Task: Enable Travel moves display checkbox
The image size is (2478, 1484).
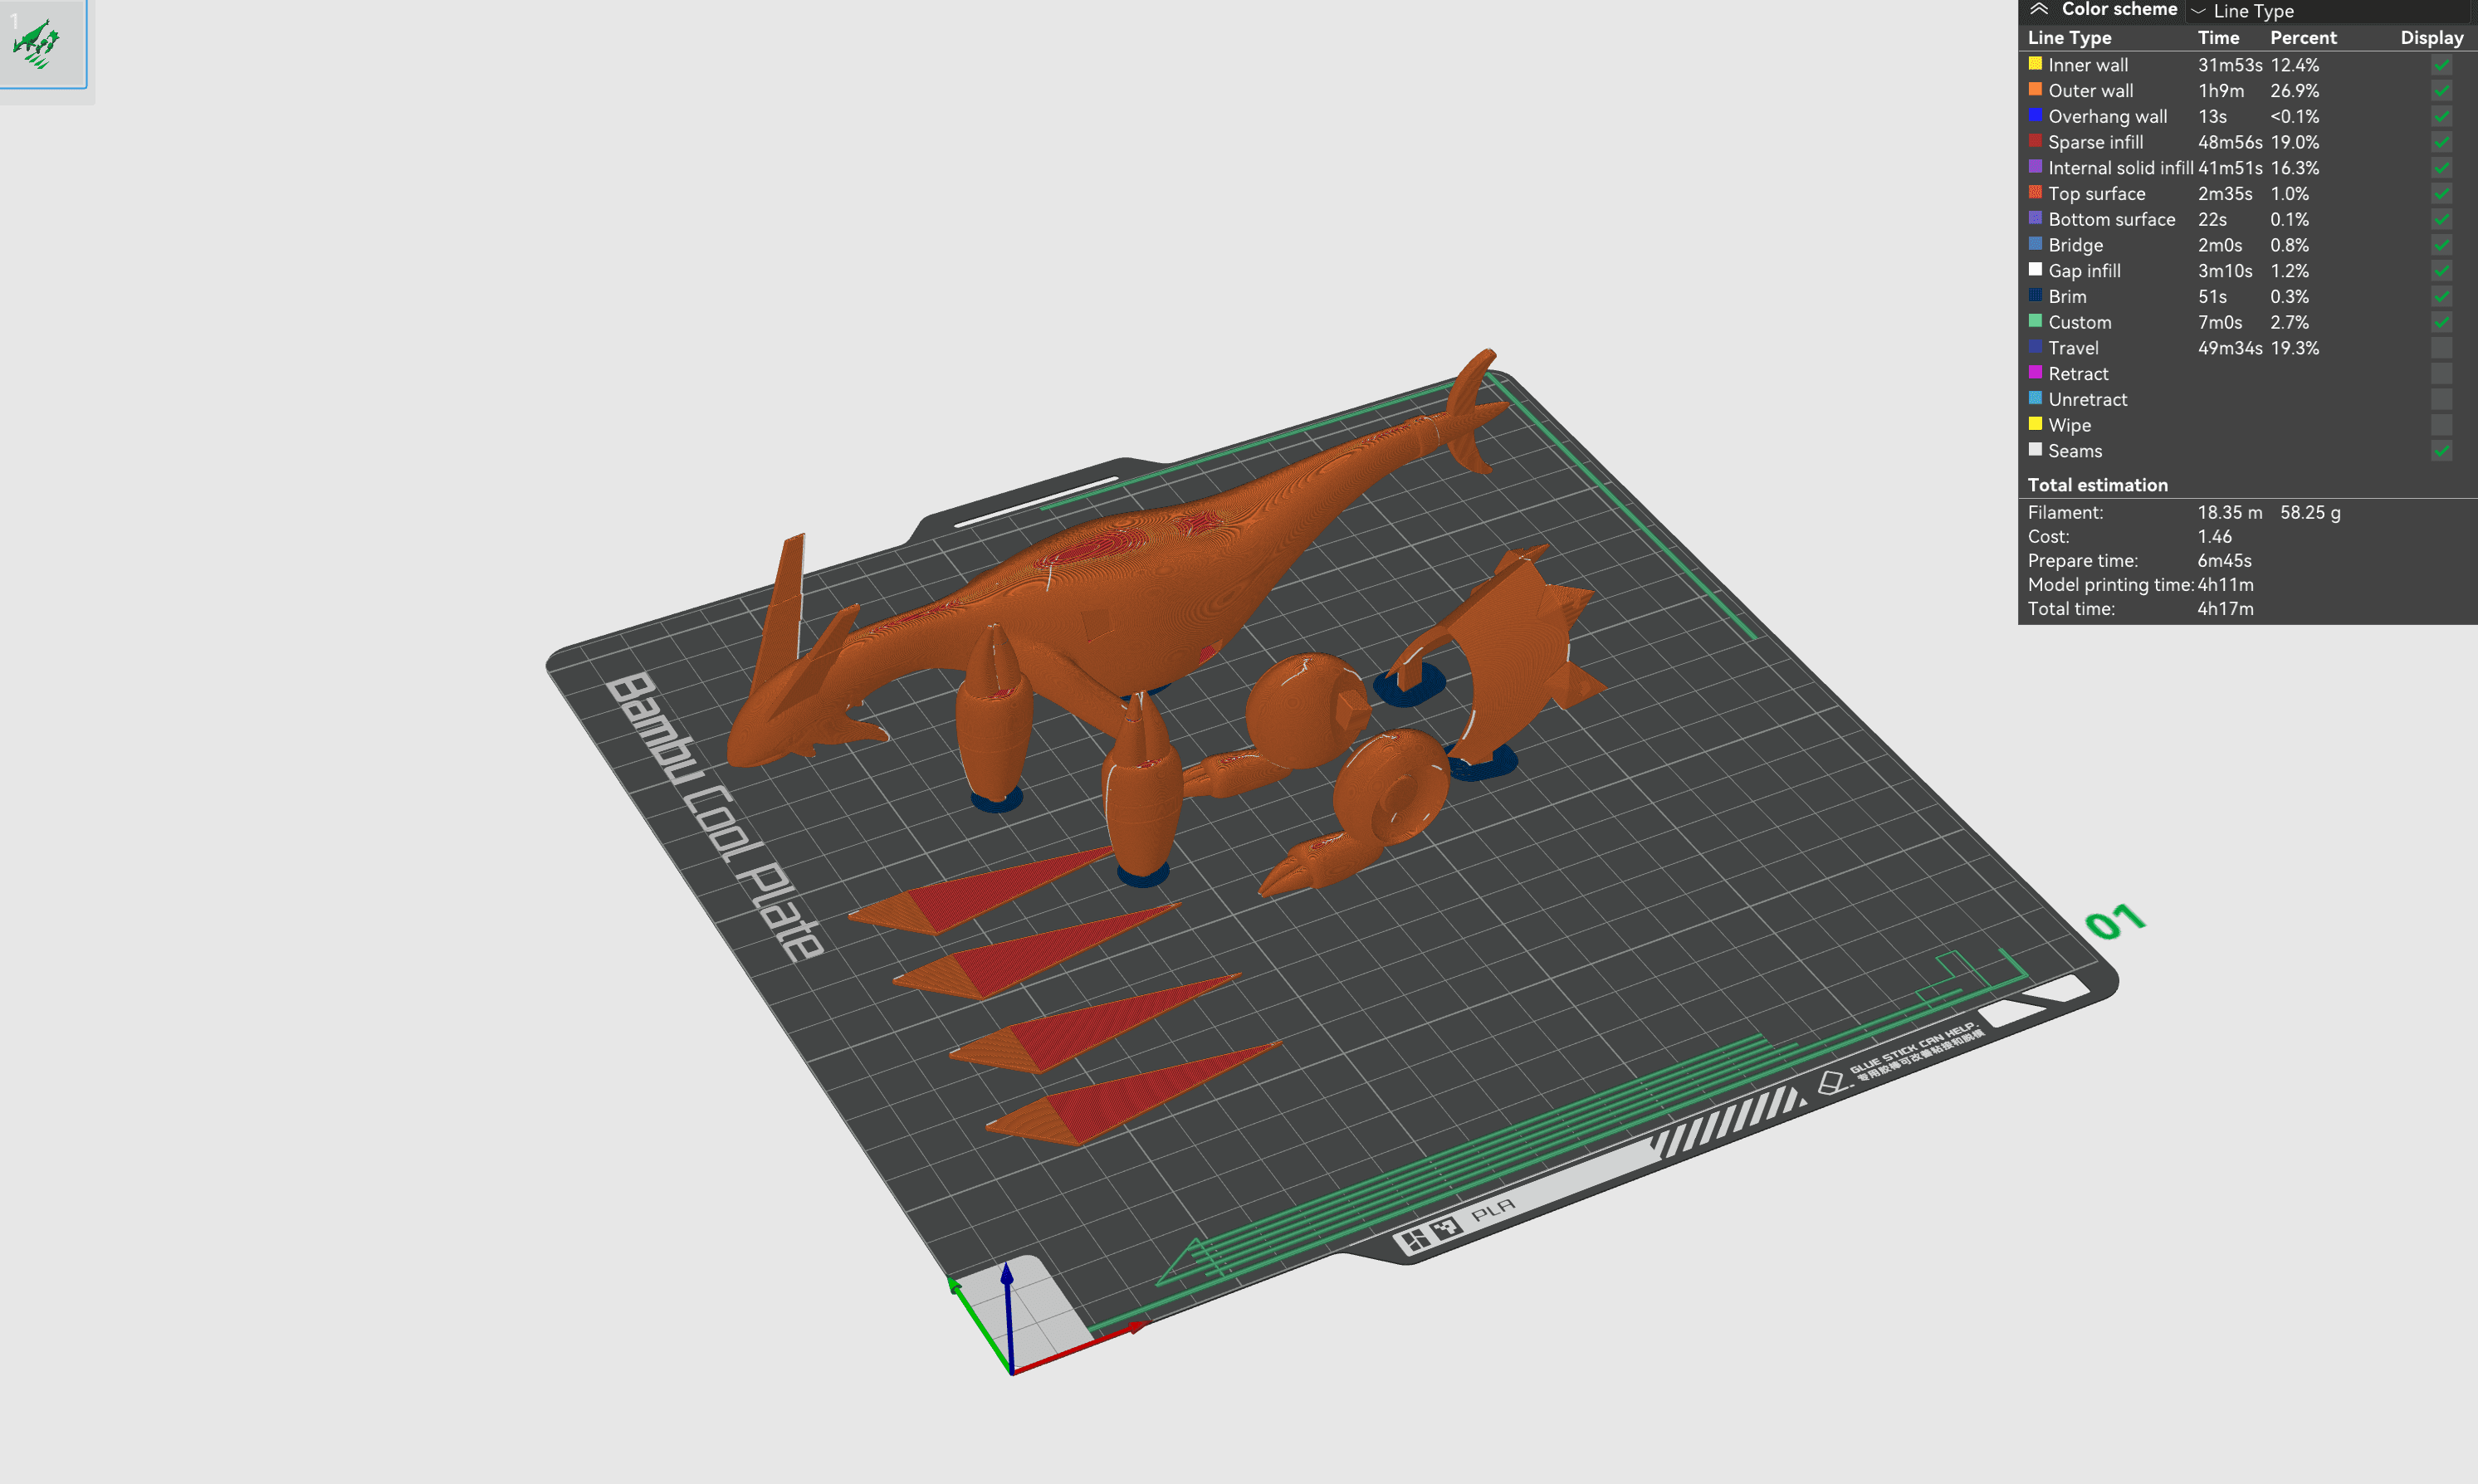Action: (2441, 348)
